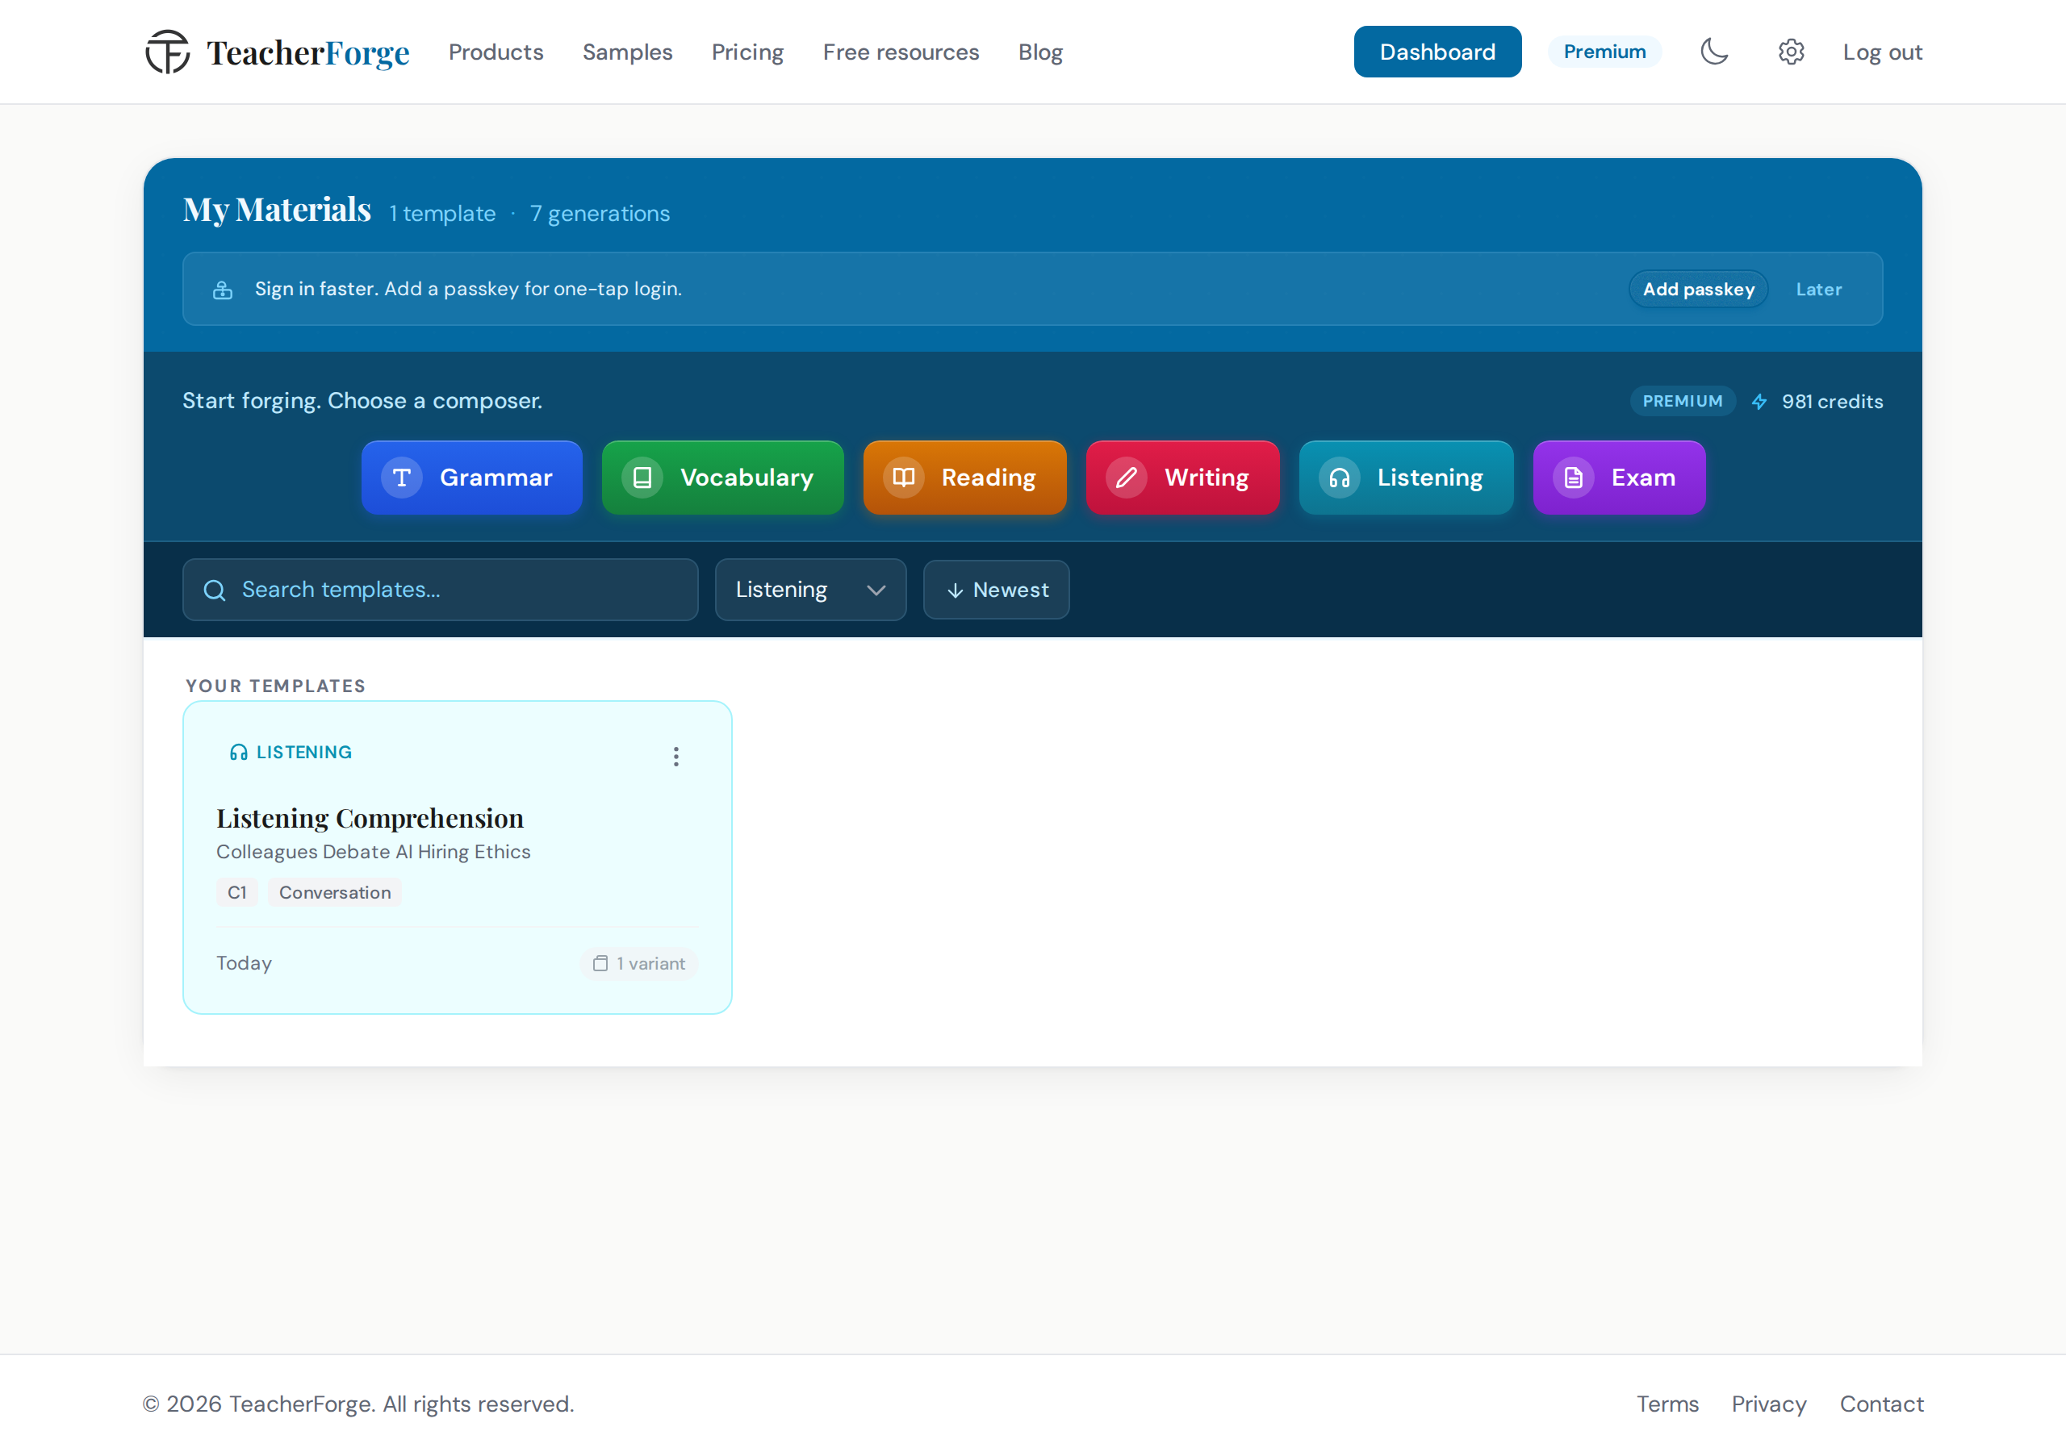The height and width of the screenshot is (1452, 2066).
Task: Click the TeacherForge brand name
Action: pyautogui.click(x=307, y=52)
